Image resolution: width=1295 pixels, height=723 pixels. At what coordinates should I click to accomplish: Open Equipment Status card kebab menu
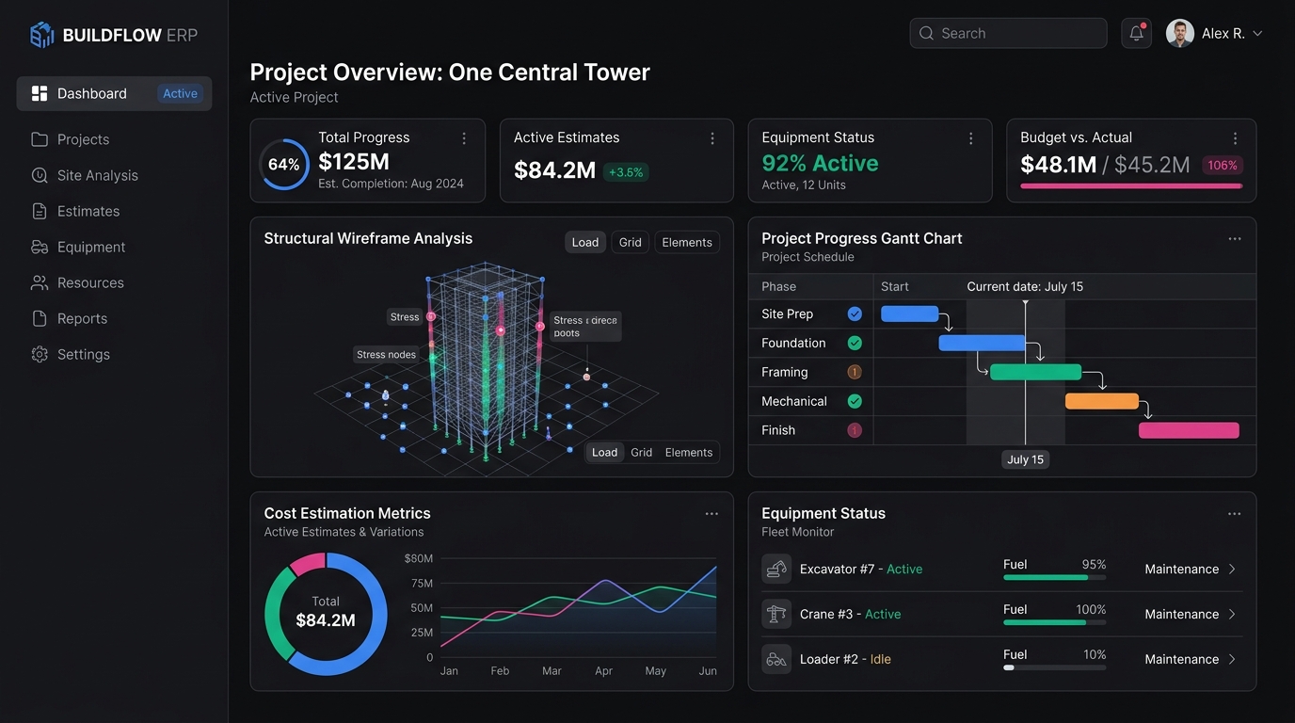click(971, 138)
